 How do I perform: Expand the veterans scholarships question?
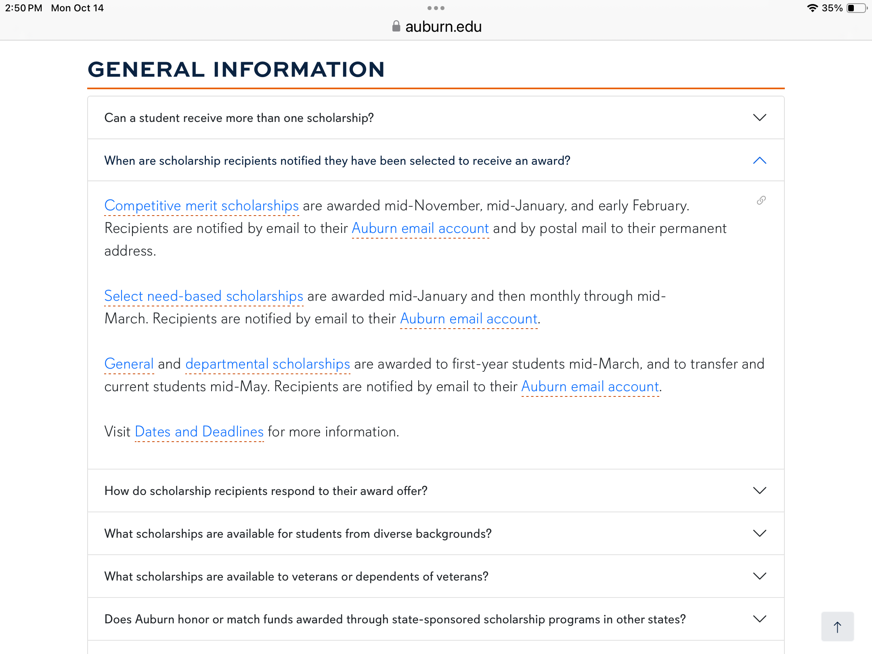pos(436,576)
